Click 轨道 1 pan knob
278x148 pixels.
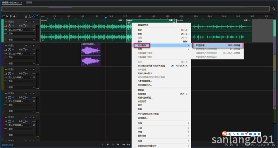[x=24, y=26]
